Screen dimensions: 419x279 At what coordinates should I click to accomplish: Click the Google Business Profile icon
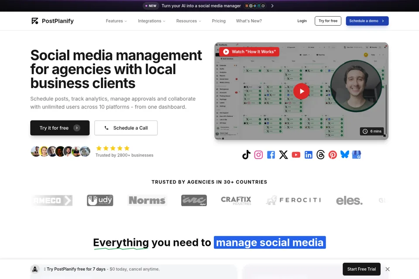[x=357, y=155]
